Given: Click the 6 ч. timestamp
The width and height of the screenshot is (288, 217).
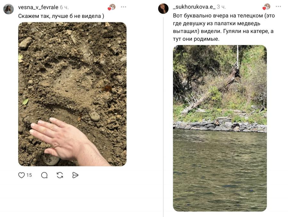Looking at the screenshot, I should (x=64, y=7).
